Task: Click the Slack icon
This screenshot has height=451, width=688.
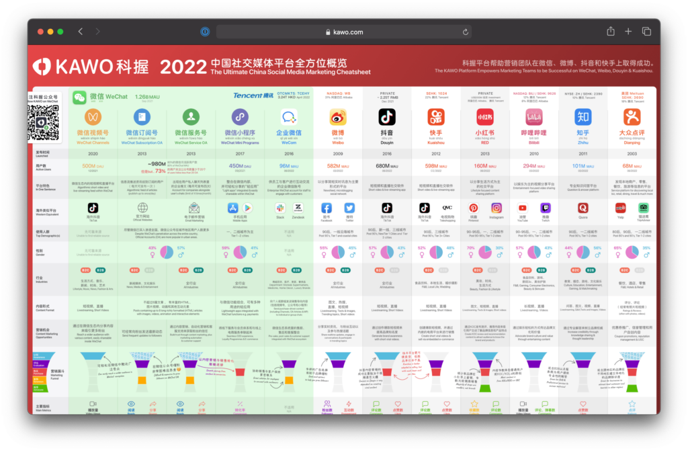Action: 280,208
